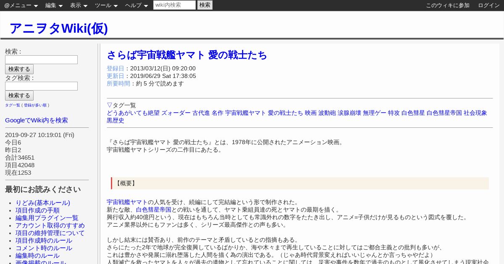This screenshot has height=264, width=504.
Task: Click the 所要時間 label
Action: pos(118,83)
